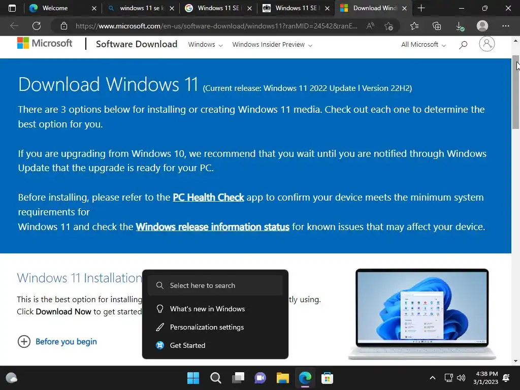
Task: Open the notification center icon
Action: pos(506,378)
